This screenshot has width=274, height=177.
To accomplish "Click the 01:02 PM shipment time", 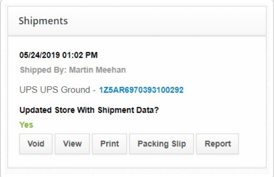I will click(x=80, y=55).
